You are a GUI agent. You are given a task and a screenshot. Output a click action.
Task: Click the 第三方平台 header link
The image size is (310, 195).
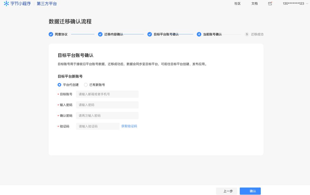47,3
